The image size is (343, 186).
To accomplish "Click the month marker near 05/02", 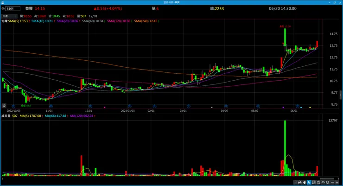I will pos(258,106).
